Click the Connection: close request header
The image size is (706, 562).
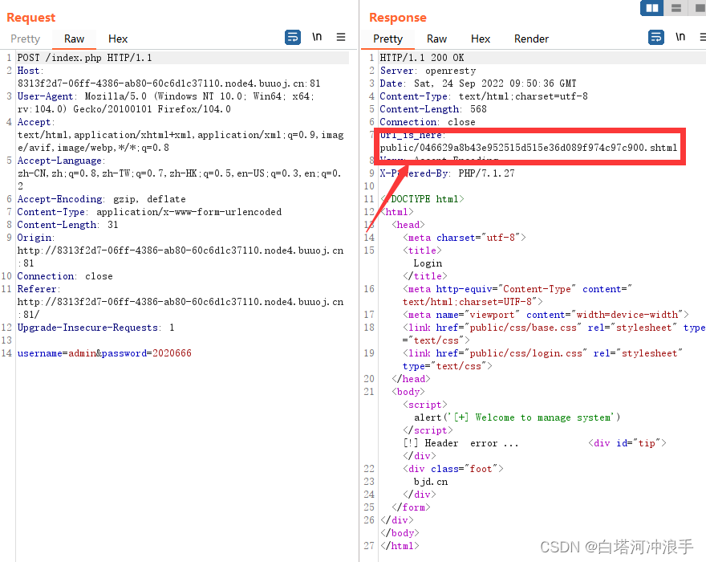click(65, 276)
